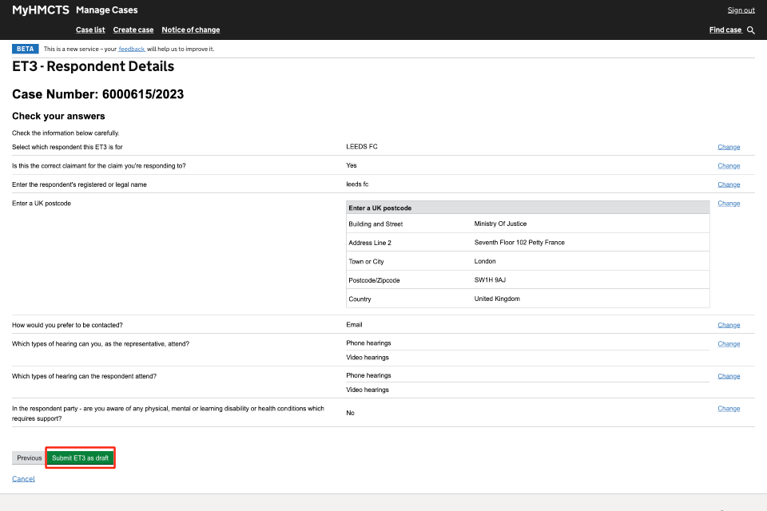767x511 pixels.
Task: Change the correct claimant answer
Action: click(x=729, y=166)
